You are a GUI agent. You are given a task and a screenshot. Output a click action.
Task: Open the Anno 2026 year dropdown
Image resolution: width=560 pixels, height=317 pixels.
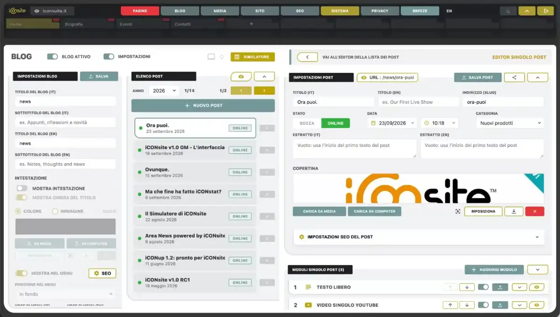click(x=164, y=90)
